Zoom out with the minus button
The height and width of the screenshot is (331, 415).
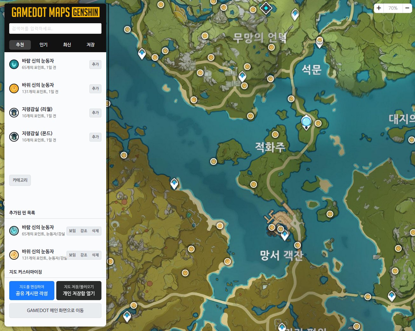pyautogui.click(x=407, y=8)
